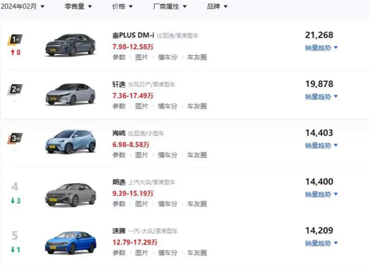
Task: Click the 1st place rank badge
Action: pos(15,40)
